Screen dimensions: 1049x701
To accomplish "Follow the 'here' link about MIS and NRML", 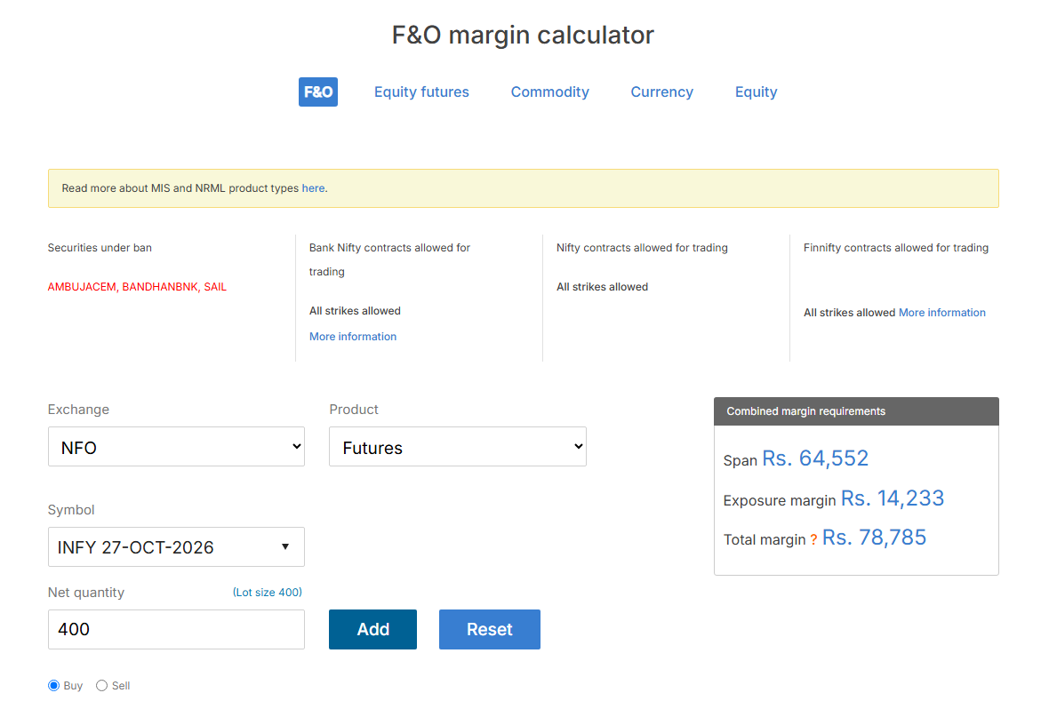I will [313, 188].
